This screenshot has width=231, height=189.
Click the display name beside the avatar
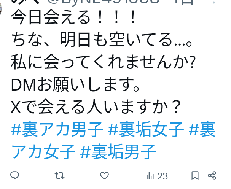click(x=26, y=2)
